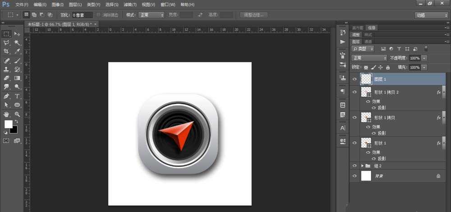The height and width of the screenshot is (212, 451).
Task: Select the Pen tool
Action: click(6, 96)
